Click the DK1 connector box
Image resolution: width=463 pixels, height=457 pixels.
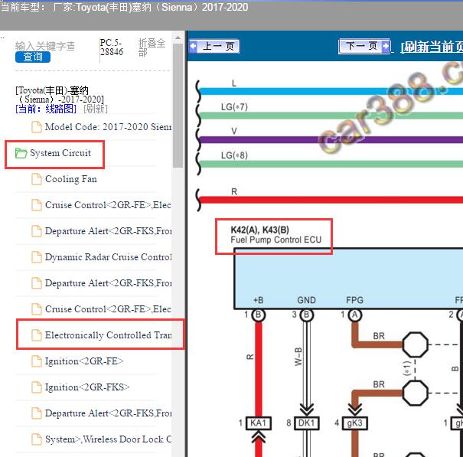(x=307, y=423)
